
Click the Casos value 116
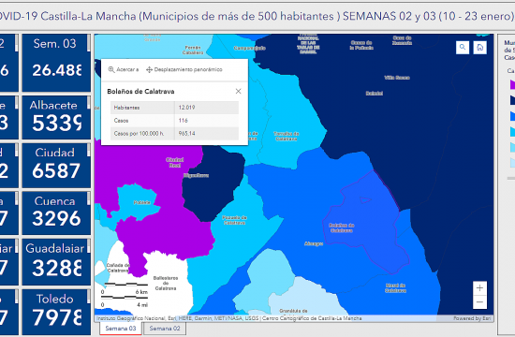click(183, 121)
